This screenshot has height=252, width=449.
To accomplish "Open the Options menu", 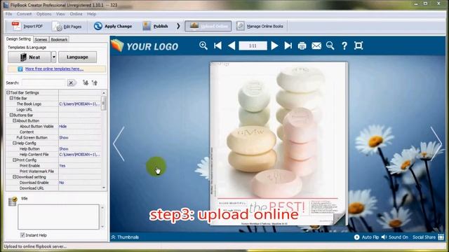I will [43, 14].
